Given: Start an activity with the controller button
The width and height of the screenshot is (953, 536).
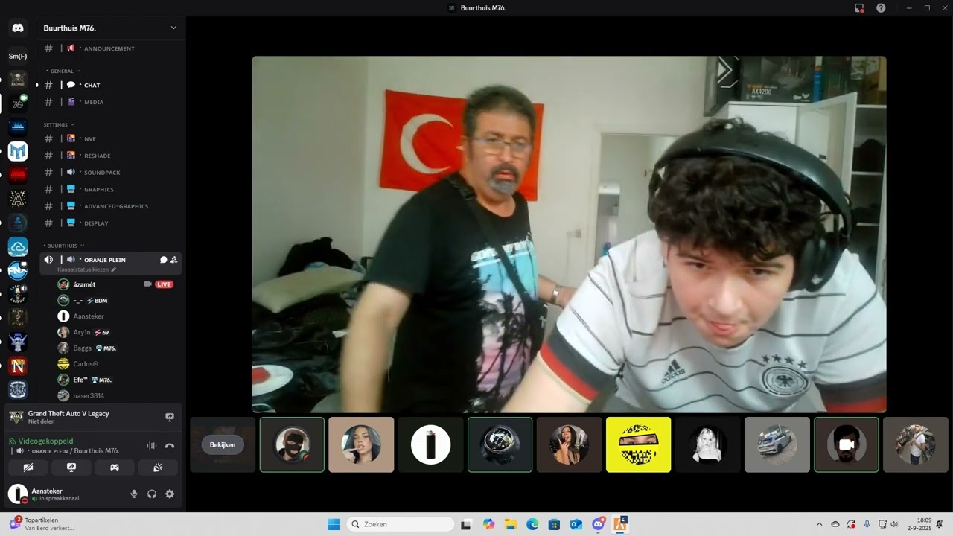Looking at the screenshot, I should tap(115, 468).
